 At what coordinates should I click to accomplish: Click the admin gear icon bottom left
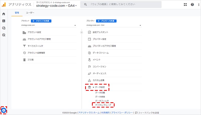point(4,110)
